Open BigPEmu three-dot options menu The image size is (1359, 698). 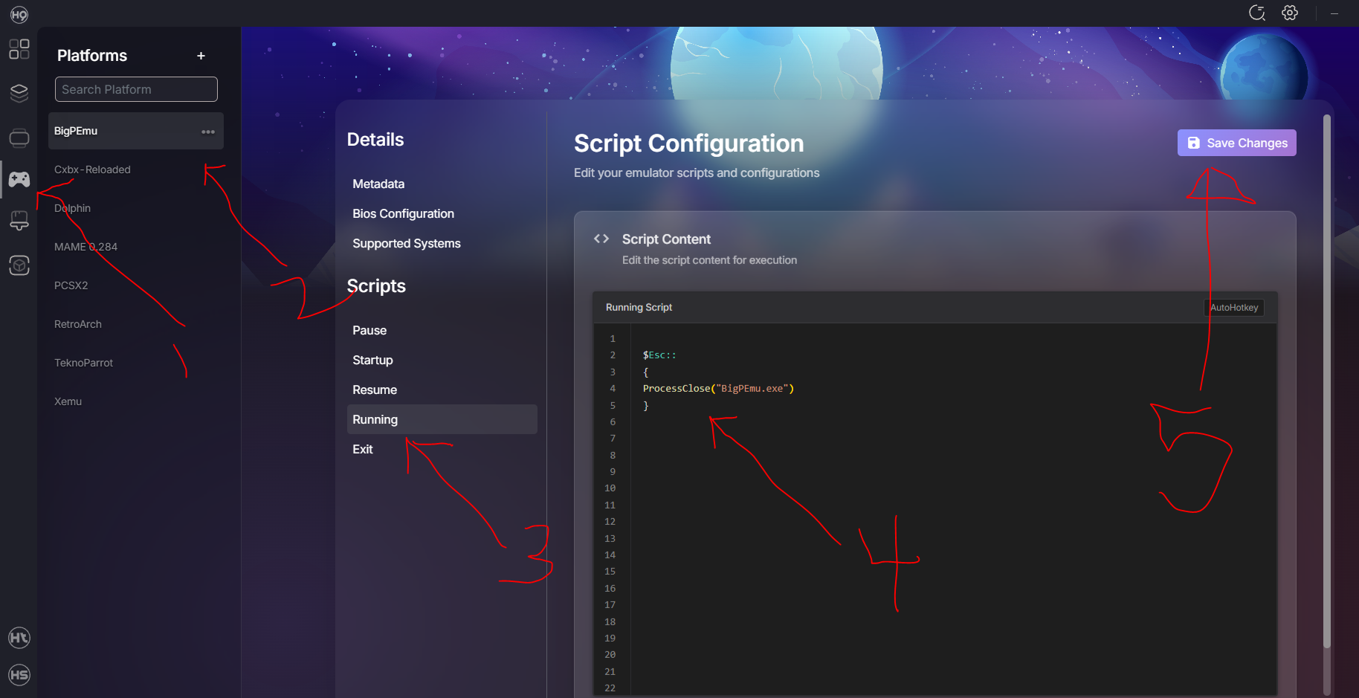208,132
